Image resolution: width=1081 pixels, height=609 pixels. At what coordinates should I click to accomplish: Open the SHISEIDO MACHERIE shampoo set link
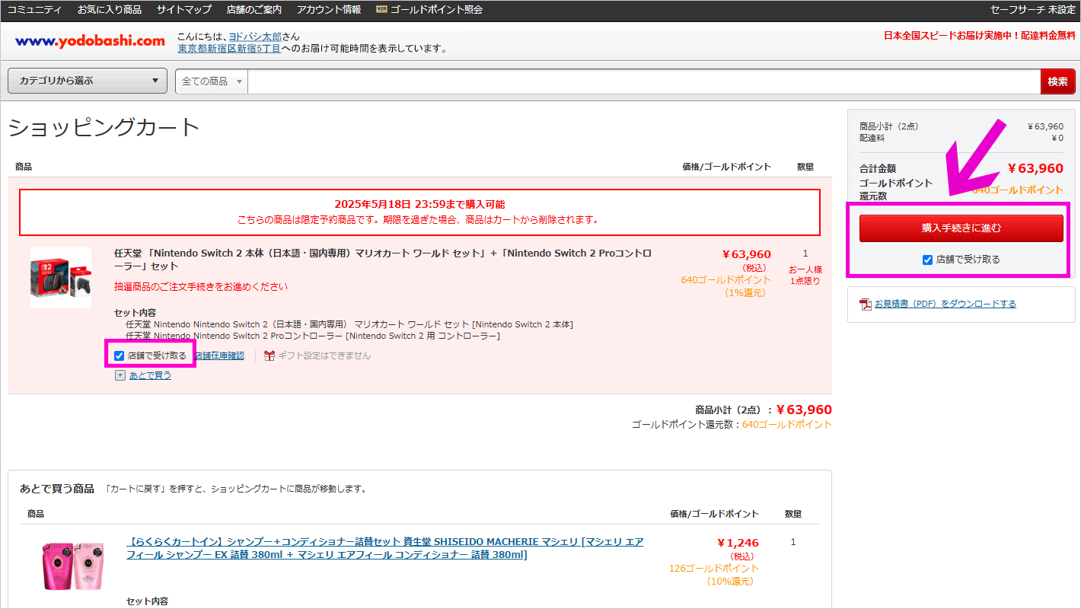pyautogui.click(x=384, y=548)
